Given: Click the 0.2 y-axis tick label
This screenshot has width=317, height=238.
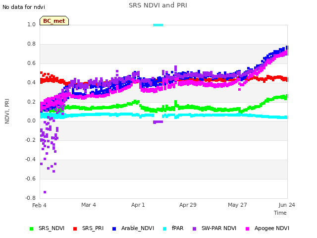Looking at the screenshot, I should 31,102.
